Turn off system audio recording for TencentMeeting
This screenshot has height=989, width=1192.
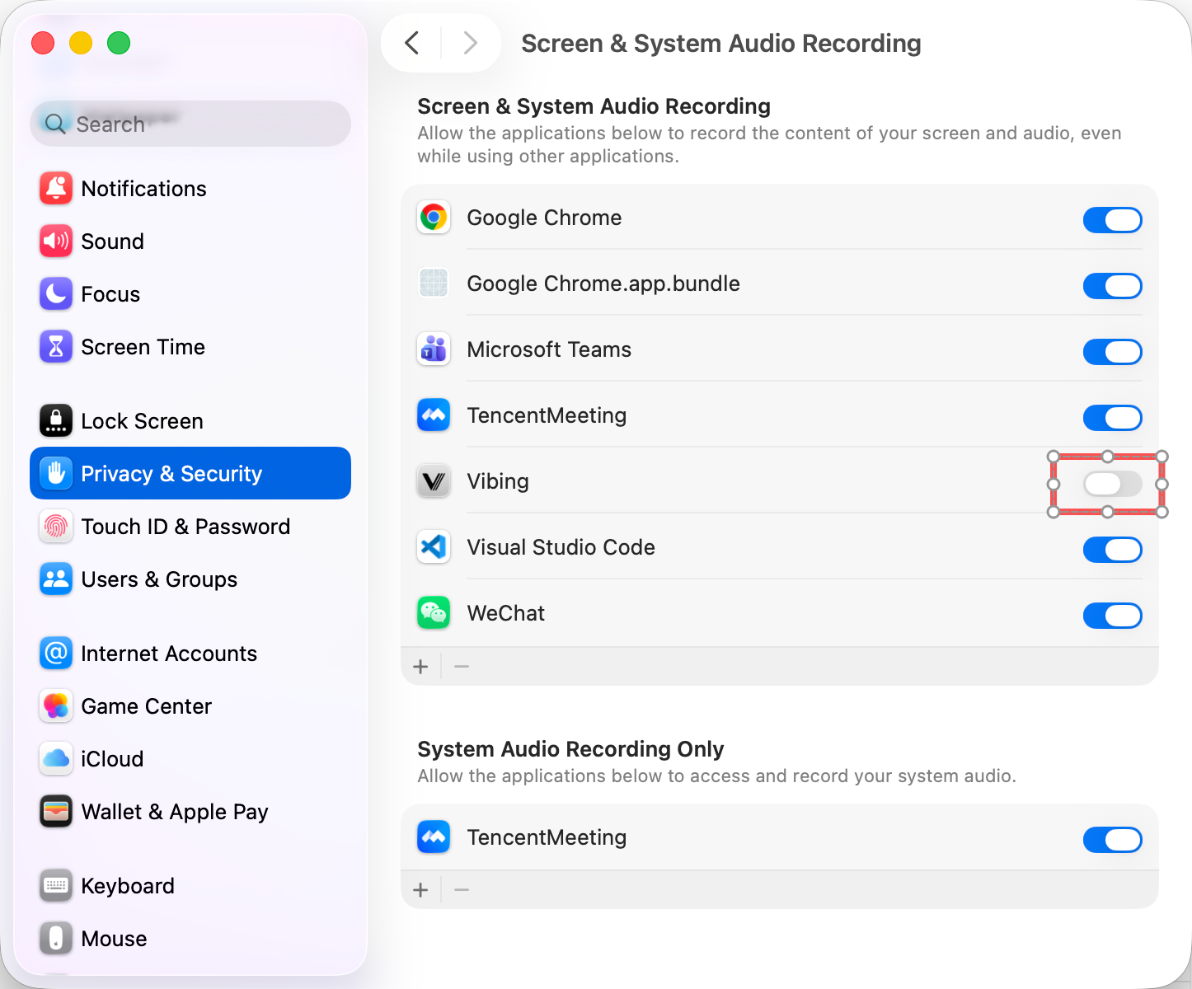(1112, 840)
